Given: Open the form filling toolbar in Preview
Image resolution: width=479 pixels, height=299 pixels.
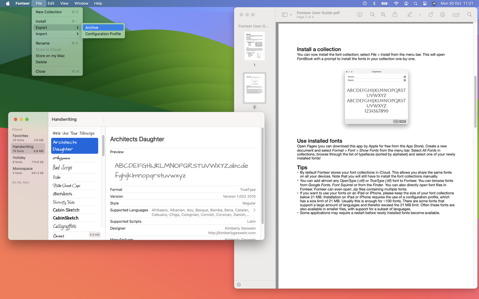Looking at the screenshot, I should 456,15.
